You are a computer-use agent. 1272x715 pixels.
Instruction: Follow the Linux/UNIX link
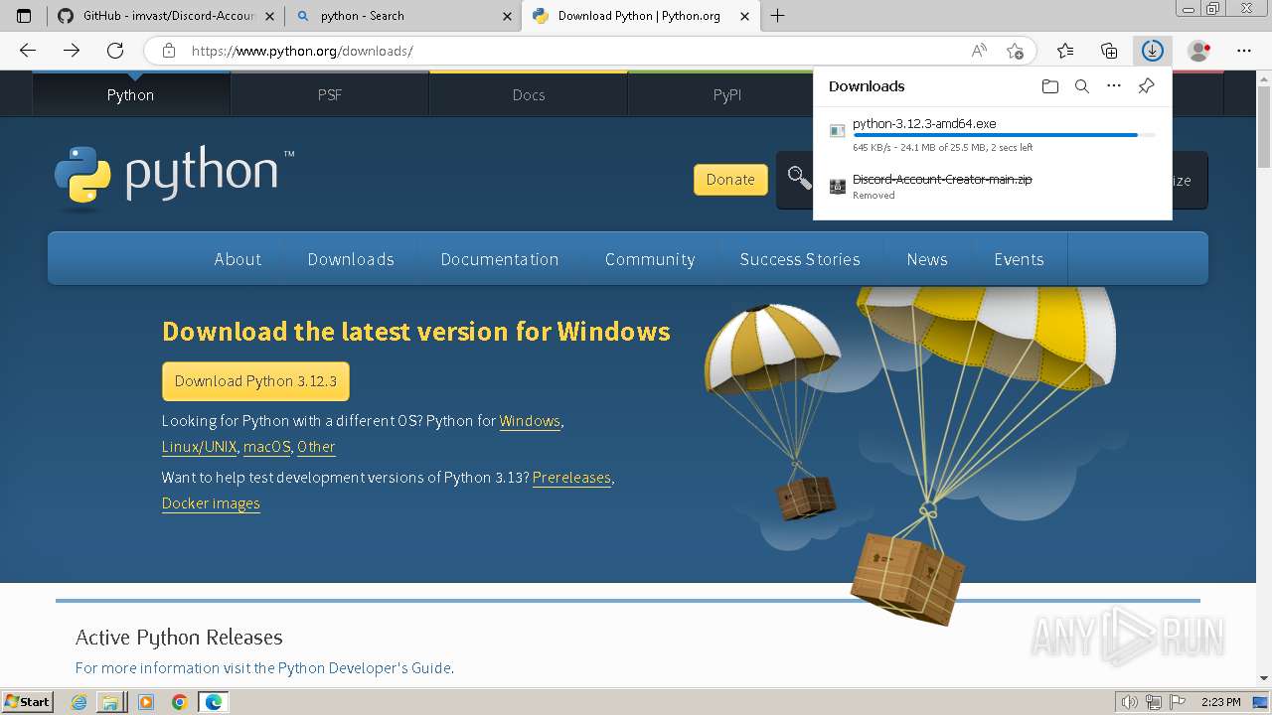point(199,447)
